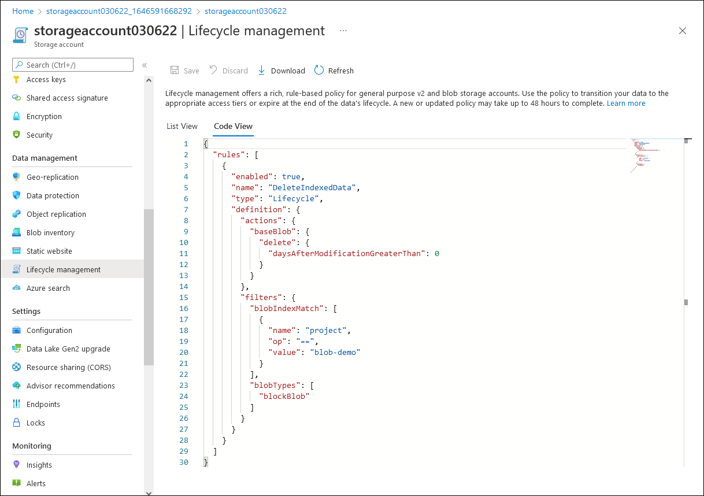Click the Azure search cloud icon
The width and height of the screenshot is (704, 496).
point(16,288)
